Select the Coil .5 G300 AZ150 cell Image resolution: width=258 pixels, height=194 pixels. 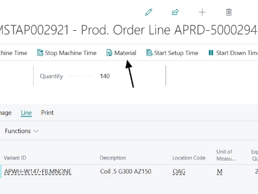pyautogui.click(x=126, y=171)
